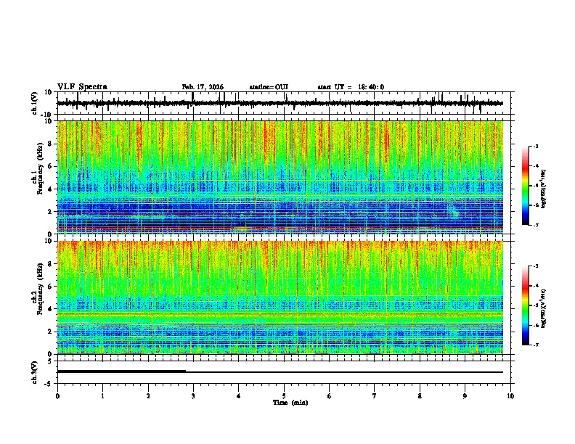Click the "ch.1(V)" axis label
The height and width of the screenshot is (444, 575).
(x=35, y=103)
